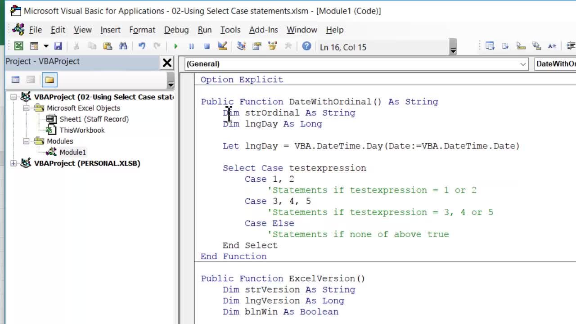
Task: Open the Help menu
Action: point(335,30)
